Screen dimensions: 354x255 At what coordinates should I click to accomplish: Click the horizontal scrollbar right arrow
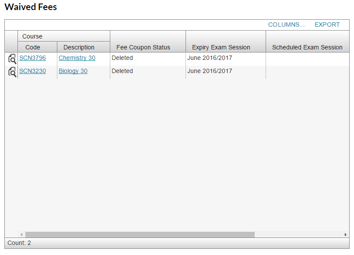tap(346, 235)
